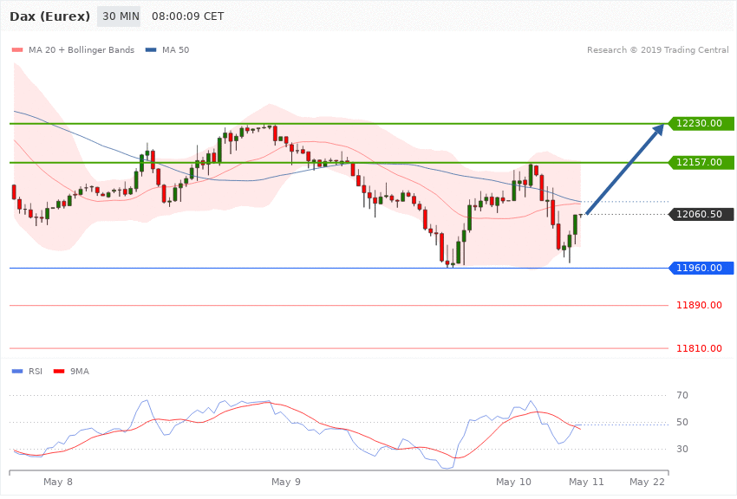Click the 11810.00 support level label
Screen dimensions: 737x499
(699, 348)
